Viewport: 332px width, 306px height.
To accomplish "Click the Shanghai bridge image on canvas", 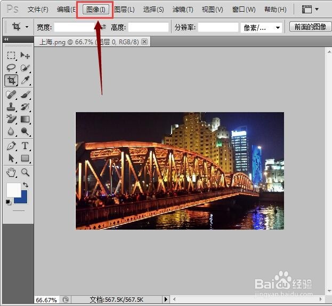I will pyautogui.click(x=180, y=171).
